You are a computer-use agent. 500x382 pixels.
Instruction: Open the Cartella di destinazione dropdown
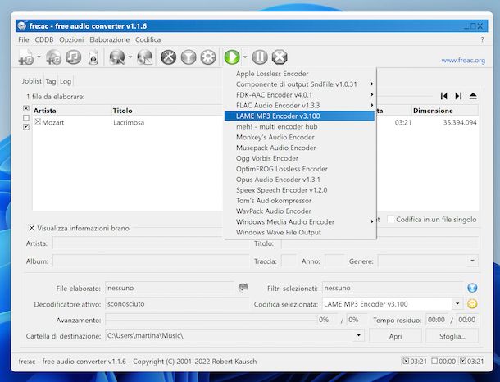coord(359,335)
